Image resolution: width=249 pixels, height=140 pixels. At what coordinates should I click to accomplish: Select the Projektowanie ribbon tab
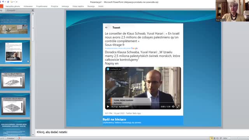[x=42, y=6]
